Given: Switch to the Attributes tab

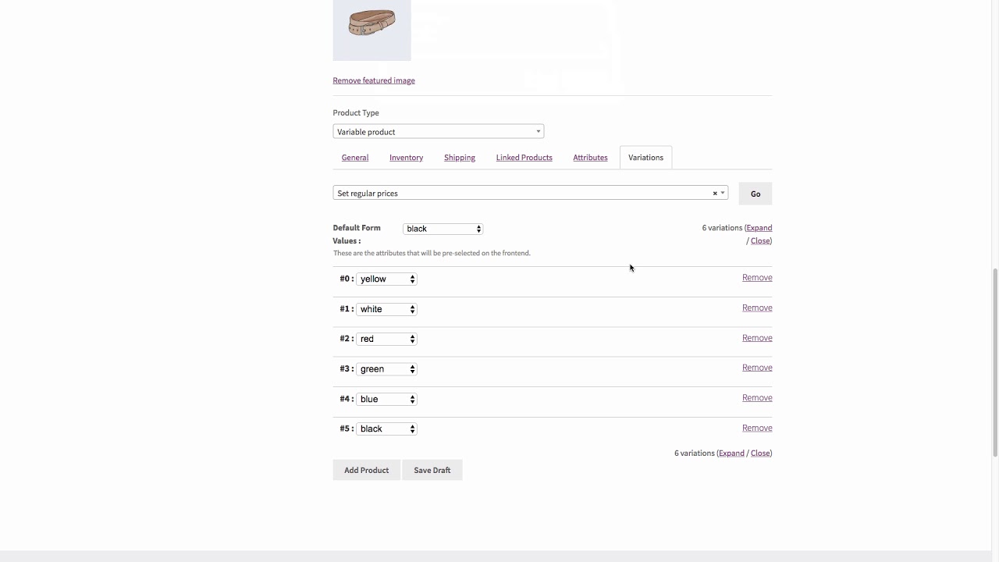Looking at the screenshot, I should point(590,158).
